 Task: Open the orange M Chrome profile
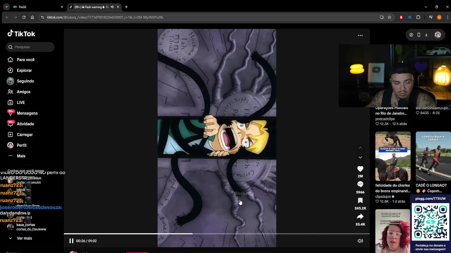pyautogui.click(x=439, y=17)
